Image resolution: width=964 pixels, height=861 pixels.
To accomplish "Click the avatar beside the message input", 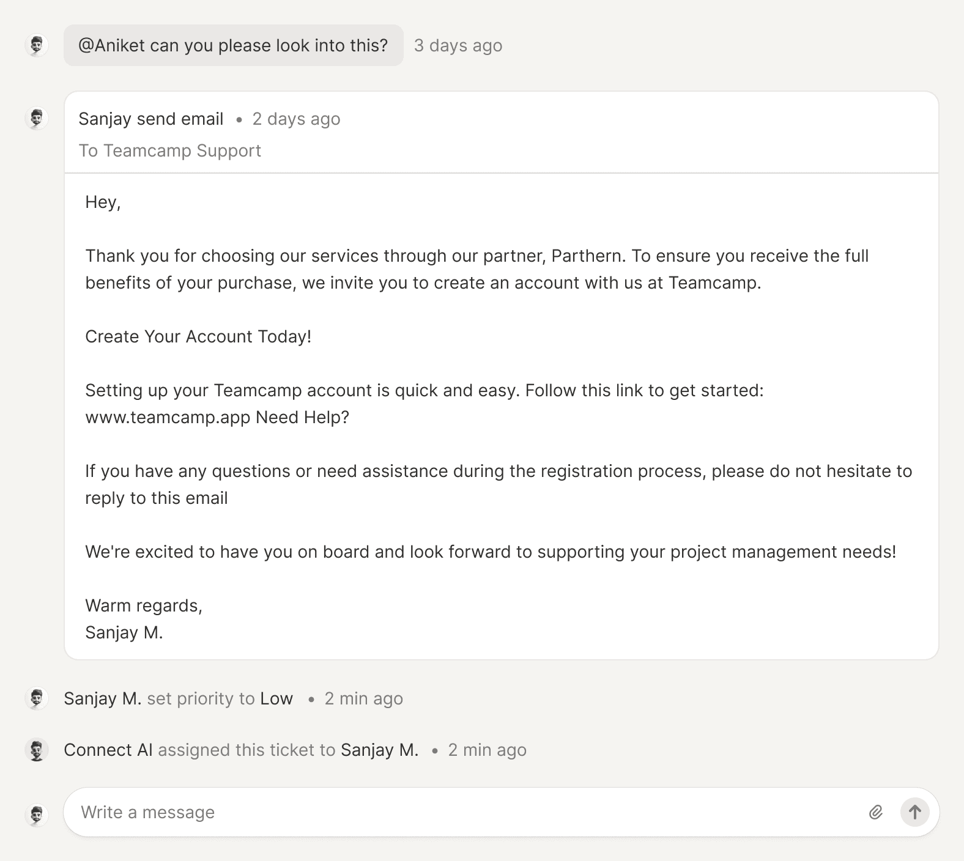I will click(x=37, y=815).
